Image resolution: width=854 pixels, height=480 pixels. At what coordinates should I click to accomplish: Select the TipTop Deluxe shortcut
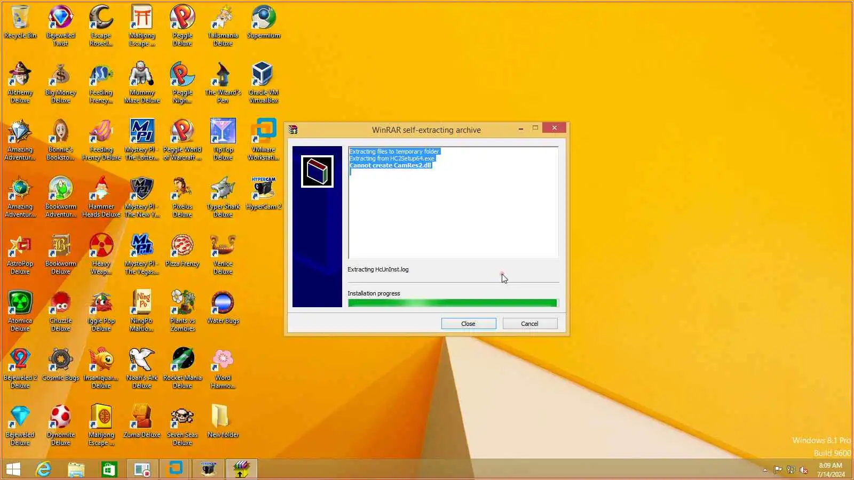[223, 140]
